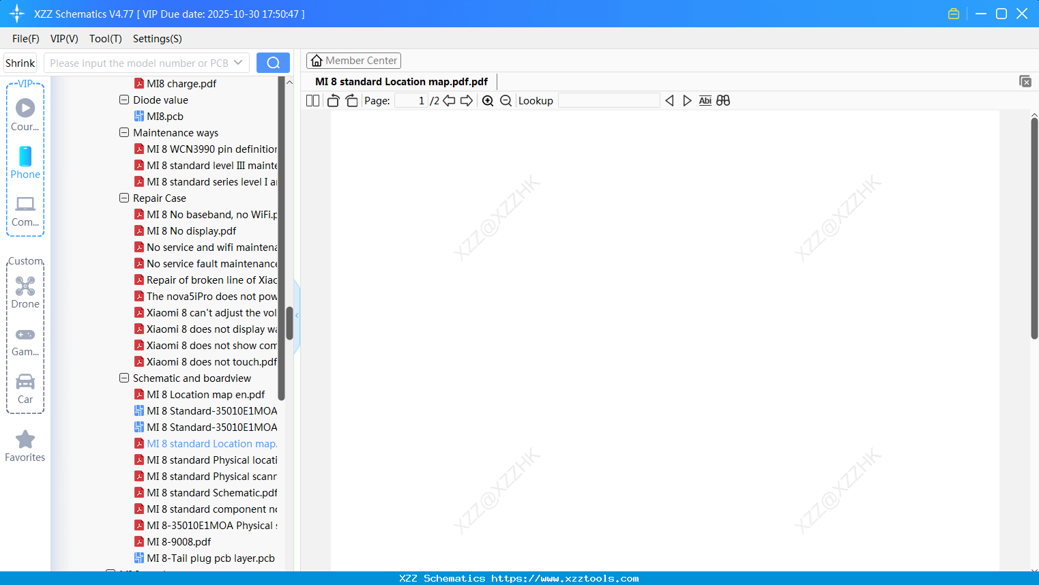1039x585 pixels.
Task: Select the Computer category in sidebar
Action: click(x=25, y=211)
